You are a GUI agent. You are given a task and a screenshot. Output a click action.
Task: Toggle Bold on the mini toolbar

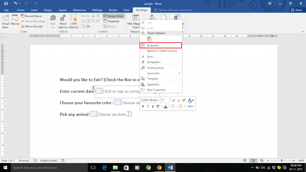tap(143, 106)
